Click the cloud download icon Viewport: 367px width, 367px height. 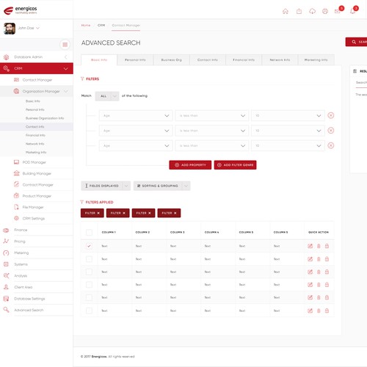click(x=313, y=11)
